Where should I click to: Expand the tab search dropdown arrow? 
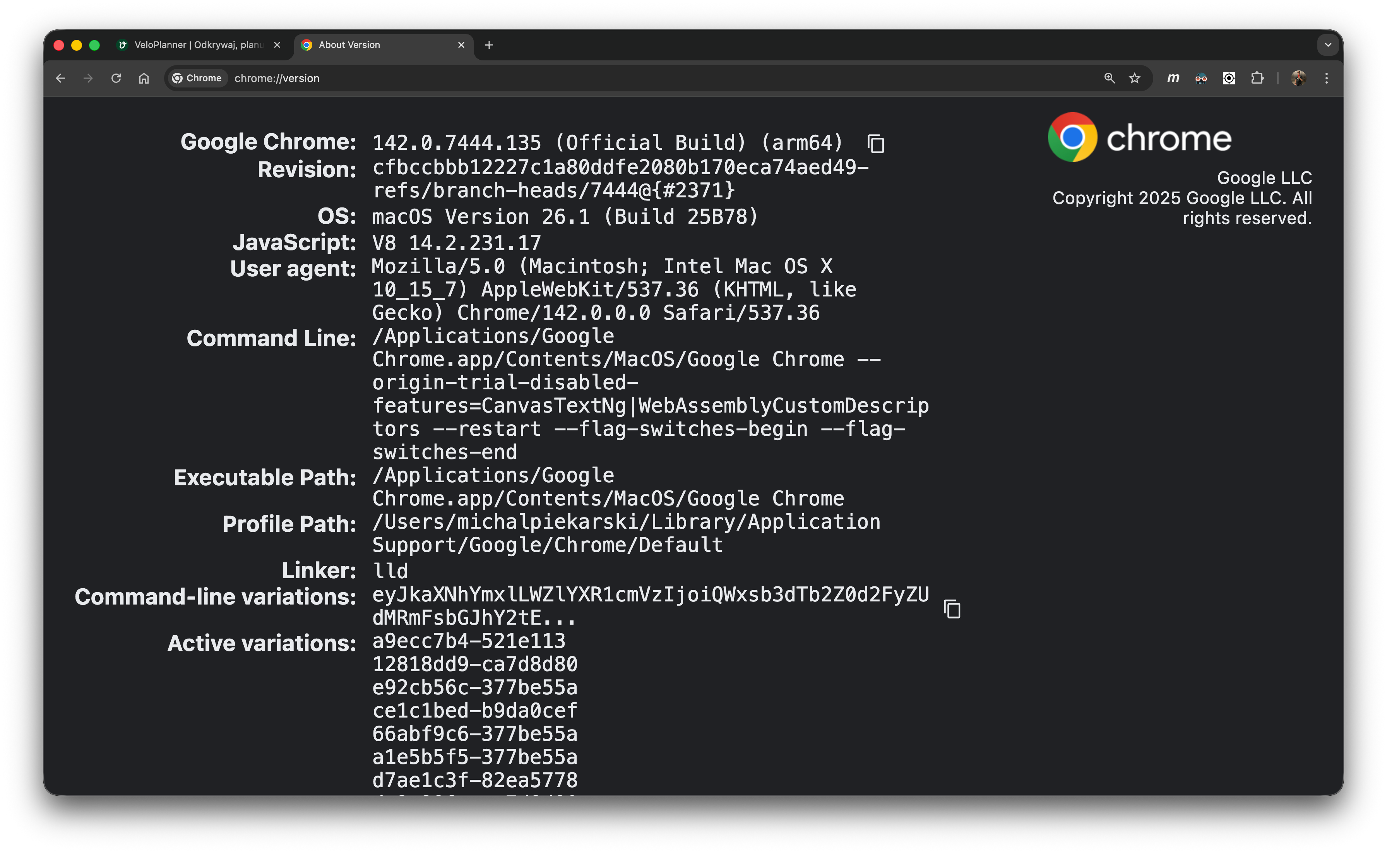click(x=1328, y=45)
